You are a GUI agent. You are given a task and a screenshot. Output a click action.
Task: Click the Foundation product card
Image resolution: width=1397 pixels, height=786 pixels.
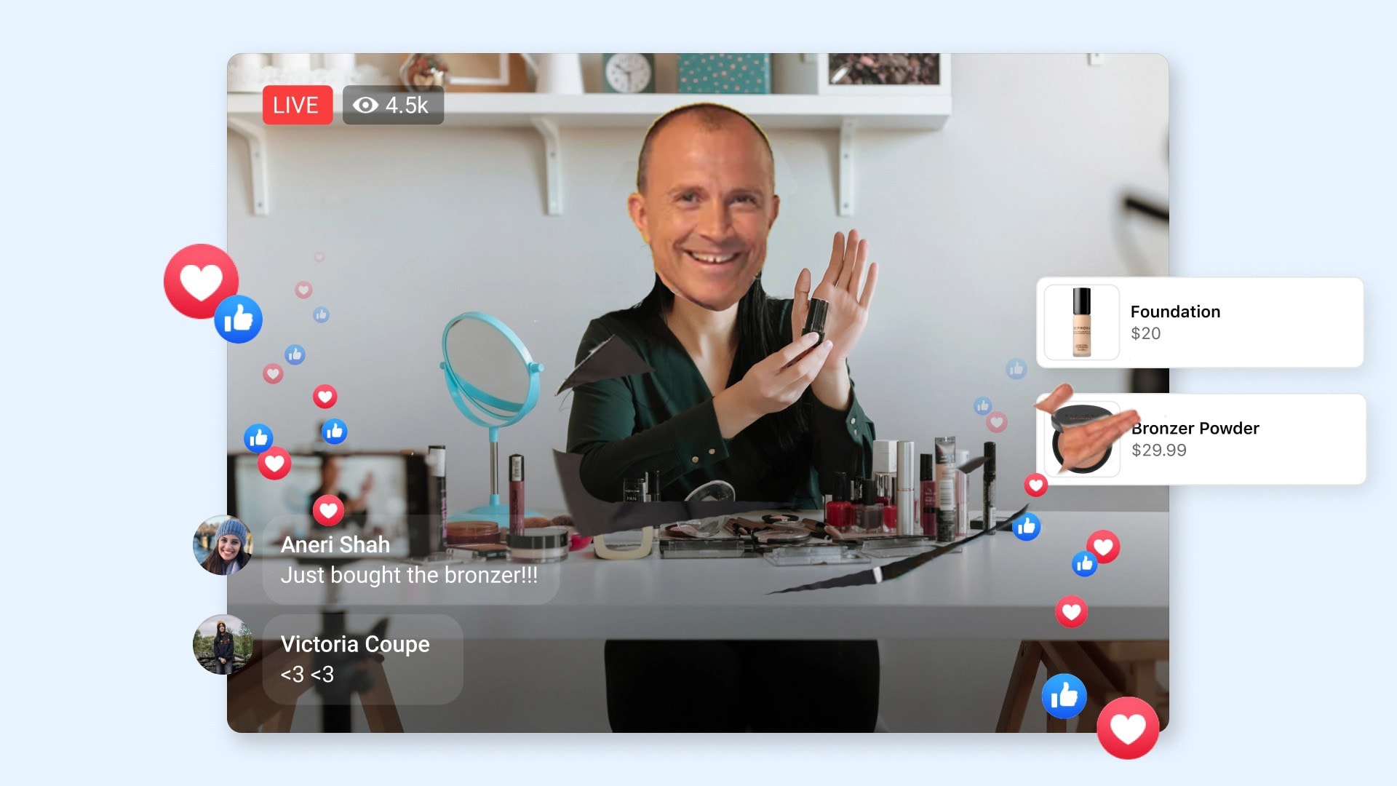[1202, 320]
